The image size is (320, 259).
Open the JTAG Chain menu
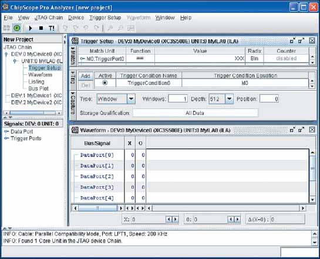pyautogui.click(x=49, y=18)
